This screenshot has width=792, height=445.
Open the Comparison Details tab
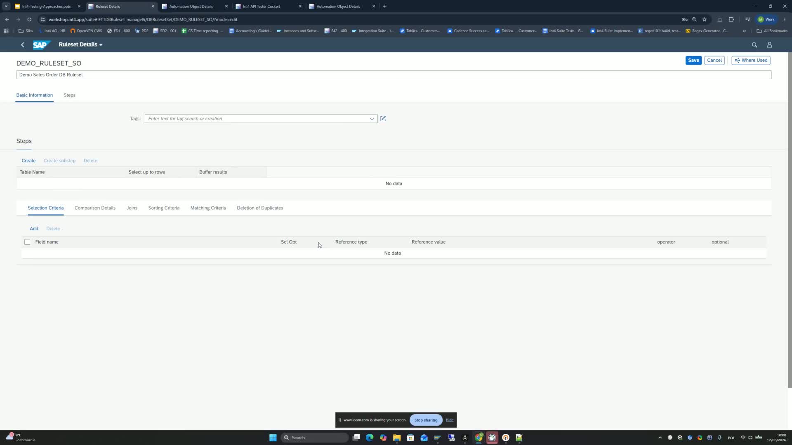[95, 208]
